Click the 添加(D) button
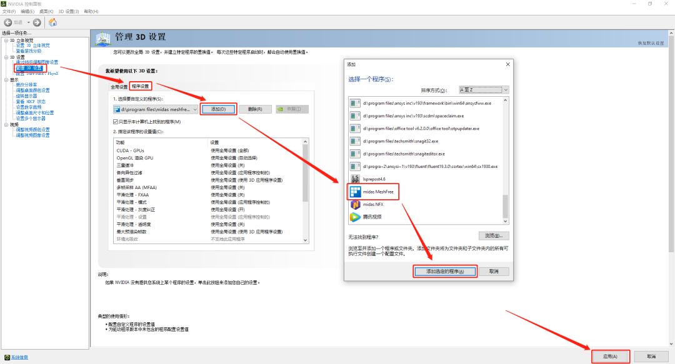The width and height of the screenshot is (675, 364). [218, 109]
